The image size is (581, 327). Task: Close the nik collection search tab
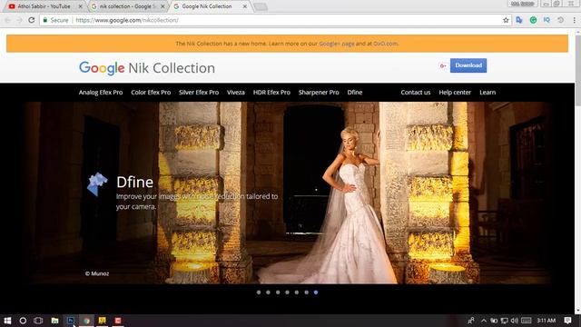[x=162, y=6]
